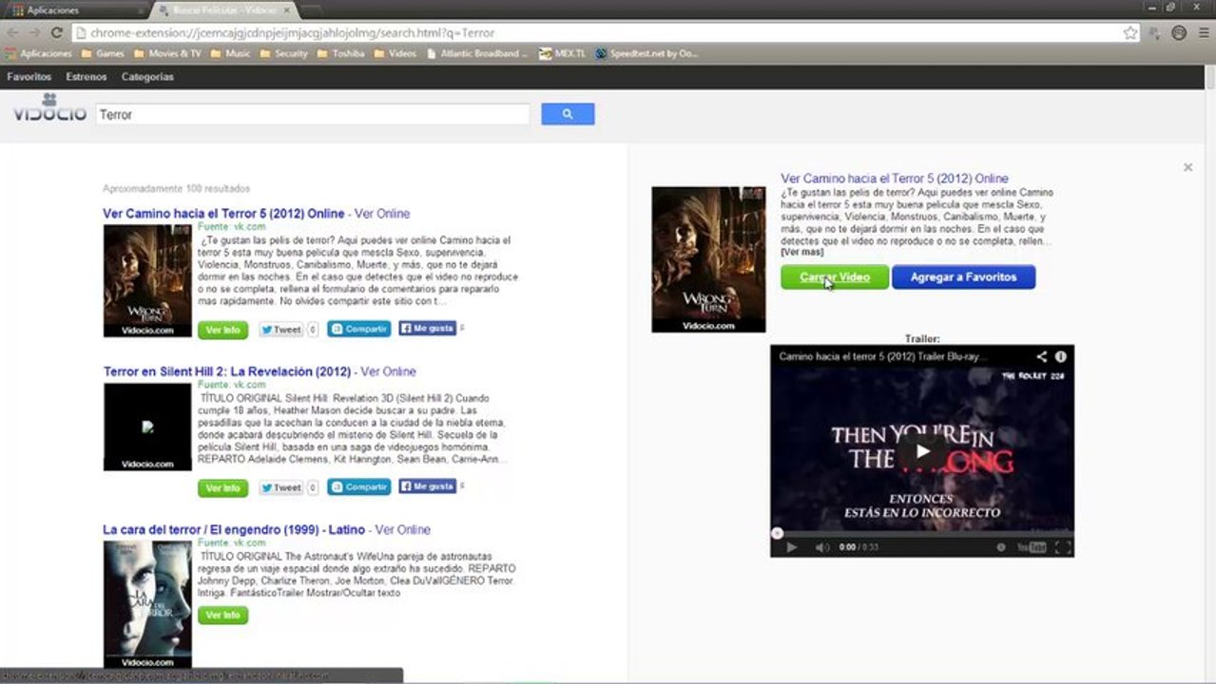Click Me gusta for Silent Hill 2

click(428, 486)
